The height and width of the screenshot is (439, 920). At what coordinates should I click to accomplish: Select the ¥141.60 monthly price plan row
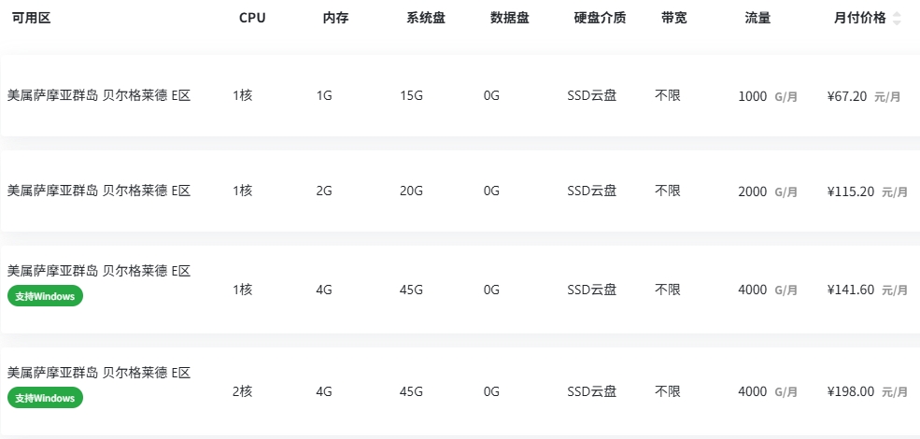pyautogui.click(x=460, y=290)
